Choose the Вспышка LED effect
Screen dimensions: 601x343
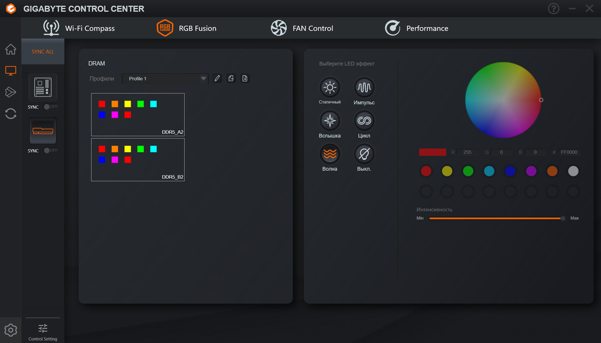tap(330, 121)
